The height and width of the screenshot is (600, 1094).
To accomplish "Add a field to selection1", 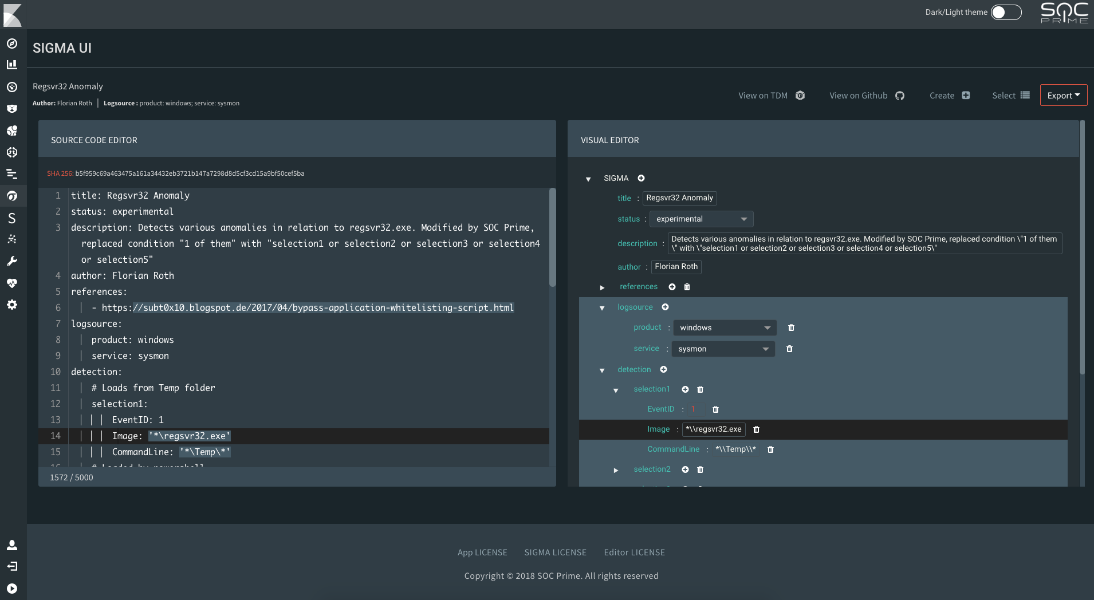I will click(x=686, y=389).
